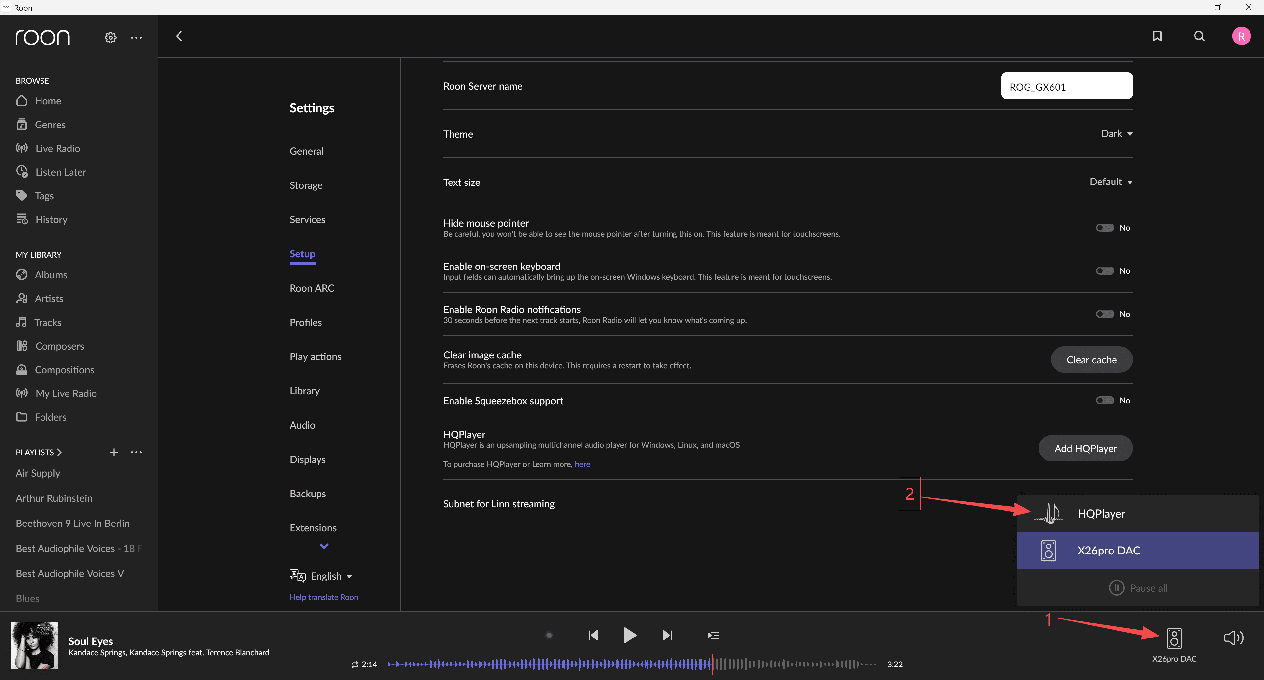The height and width of the screenshot is (680, 1264).
Task: Skip to the previous track
Action: 593,635
